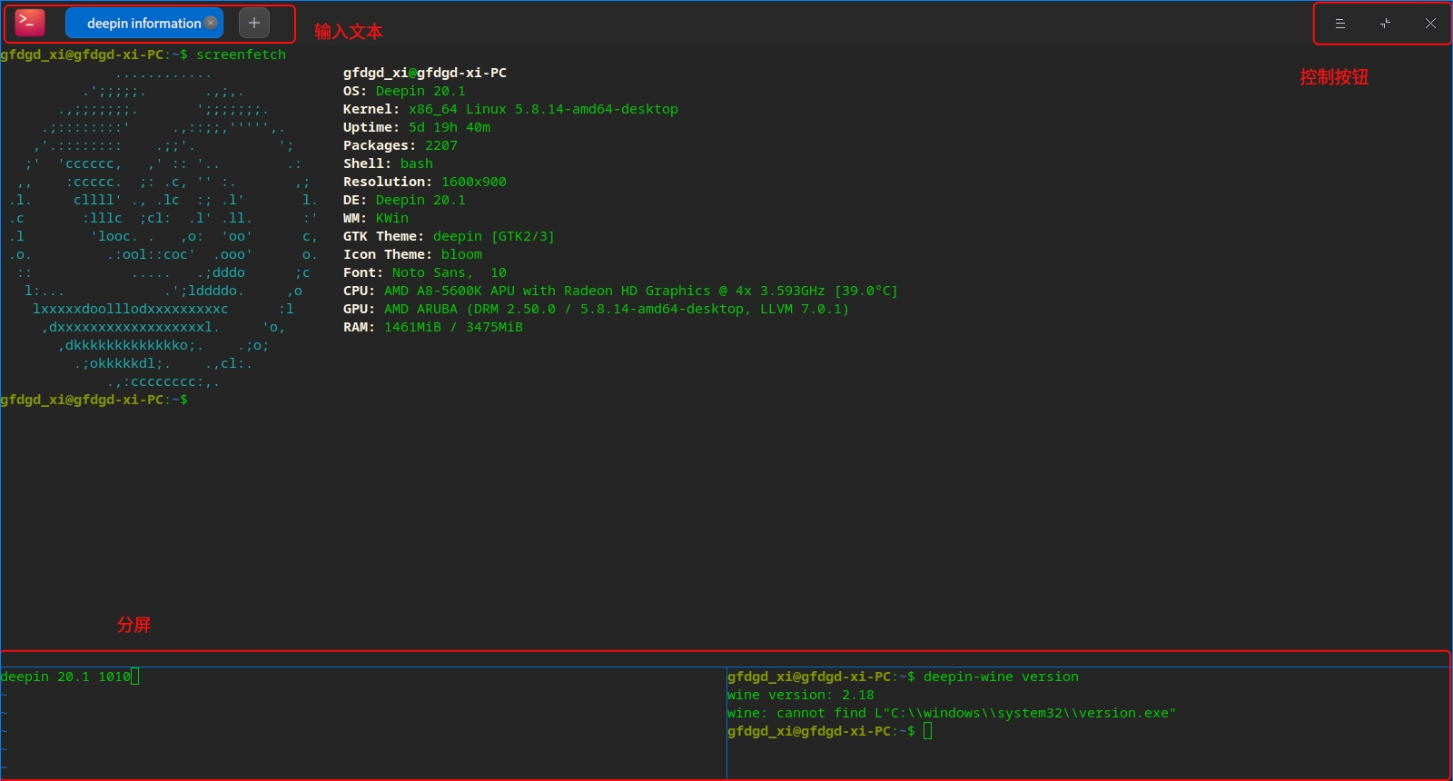This screenshot has width=1453, height=781.
Task: Click the Resolution value 1600x900
Action: click(x=474, y=182)
